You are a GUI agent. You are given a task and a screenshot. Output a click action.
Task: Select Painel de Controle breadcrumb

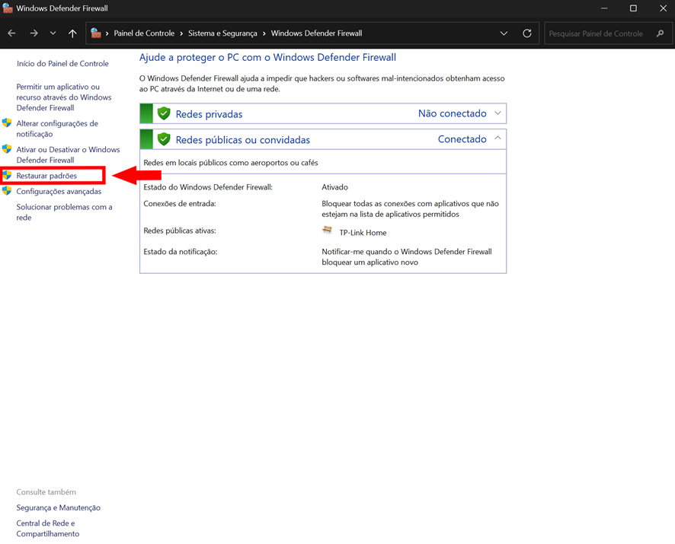coord(144,33)
